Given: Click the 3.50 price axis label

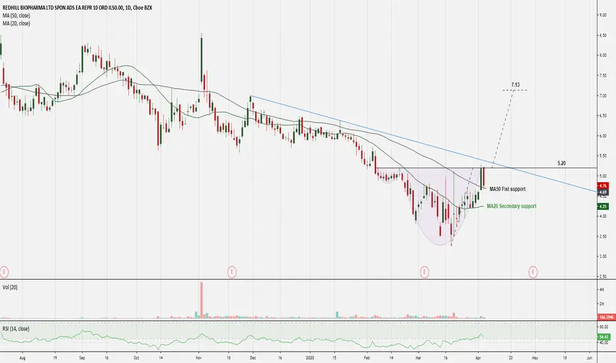Looking at the screenshot, I should pyautogui.click(x=602, y=236).
